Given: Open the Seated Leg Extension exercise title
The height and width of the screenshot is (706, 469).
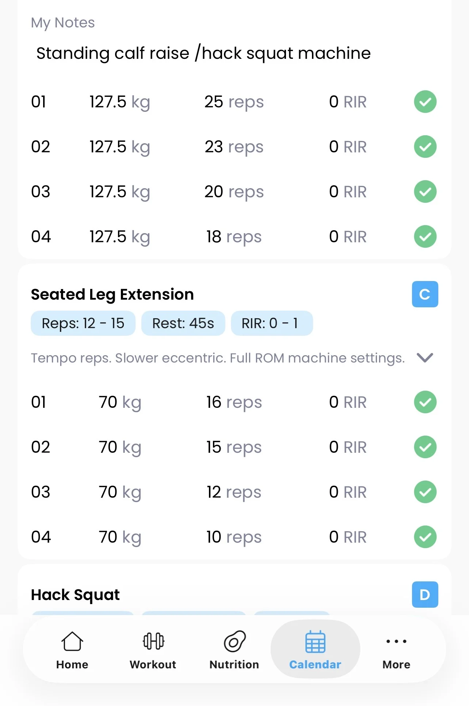Looking at the screenshot, I should 112,294.
